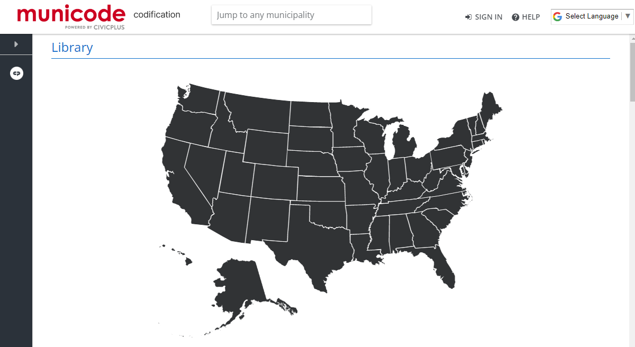Click the circular link icon in the sidebar
The image size is (635, 347).
16,74
